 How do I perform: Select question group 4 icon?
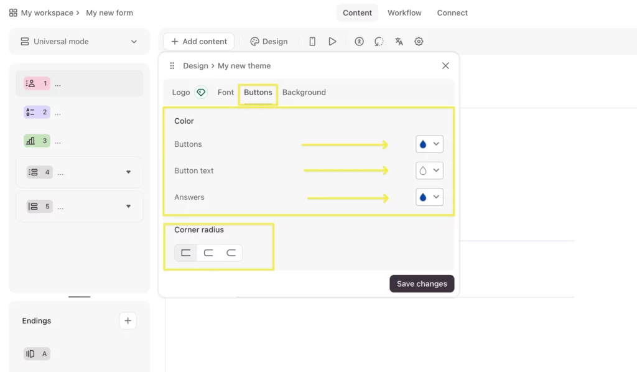[39, 172]
